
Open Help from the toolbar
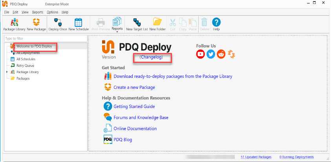coord(216,24)
